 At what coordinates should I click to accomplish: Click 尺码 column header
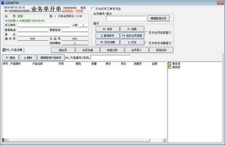pos(61,64)
